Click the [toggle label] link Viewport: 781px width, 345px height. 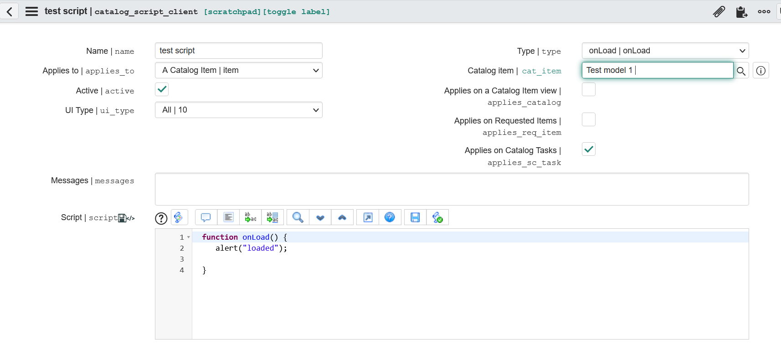pyautogui.click(x=296, y=12)
